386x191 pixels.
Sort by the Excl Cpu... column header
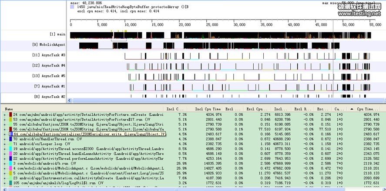click(x=258, y=109)
